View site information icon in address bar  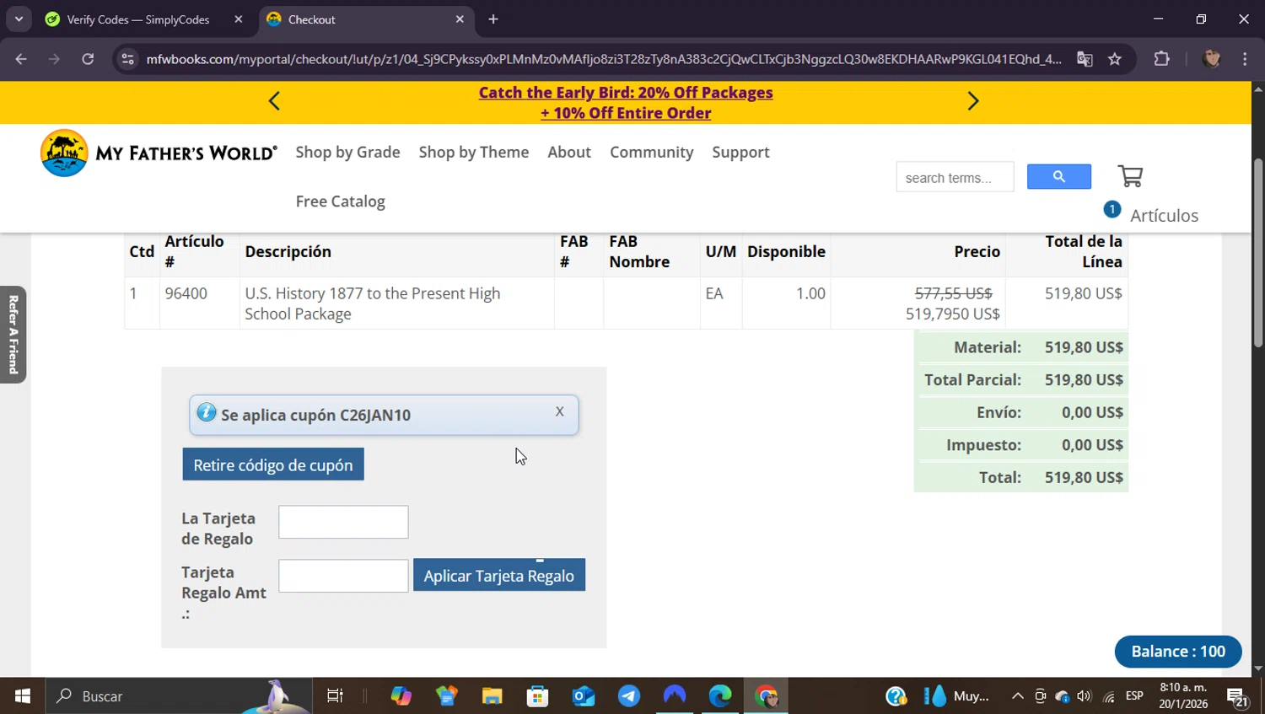pyautogui.click(x=127, y=59)
